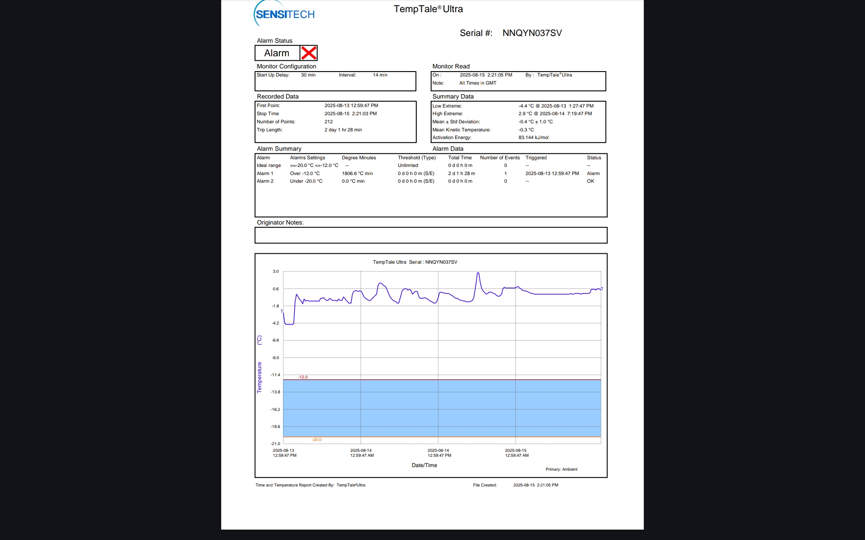
Task: Click the graph title with the serial number
Action: tap(414, 262)
